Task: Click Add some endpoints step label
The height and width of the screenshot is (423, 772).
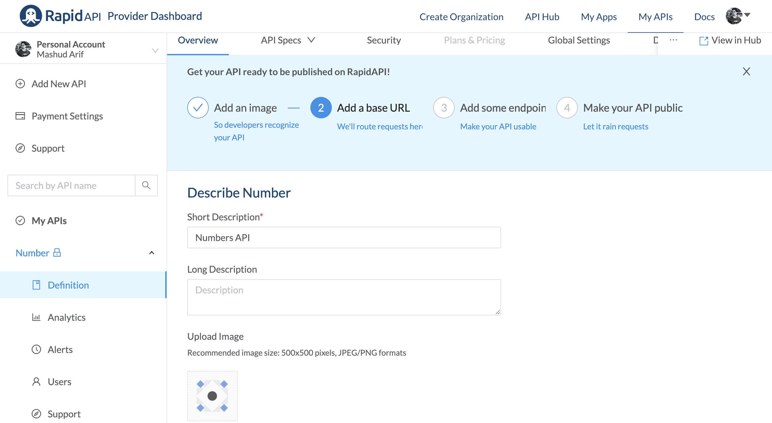Action: 503,108
